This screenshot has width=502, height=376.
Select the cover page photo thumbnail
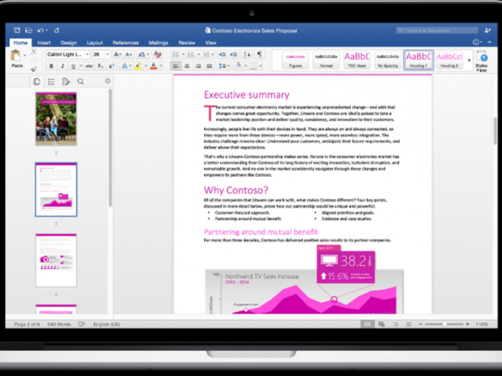click(56, 119)
